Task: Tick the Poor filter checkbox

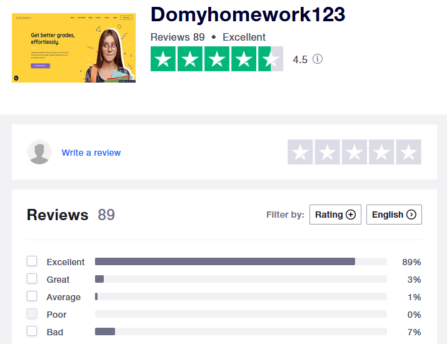Action: [x=32, y=313]
